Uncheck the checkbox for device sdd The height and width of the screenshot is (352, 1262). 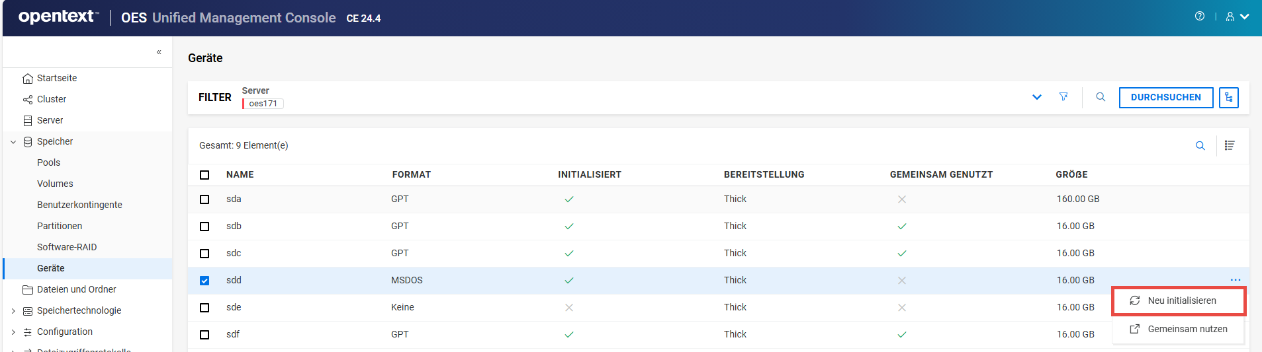(x=204, y=281)
